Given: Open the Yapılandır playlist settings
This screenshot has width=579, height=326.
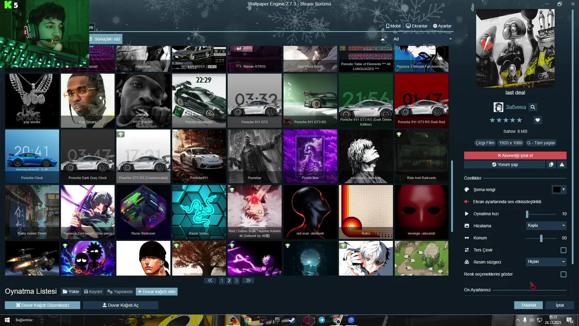Looking at the screenshot, I should tap(120, 292).
